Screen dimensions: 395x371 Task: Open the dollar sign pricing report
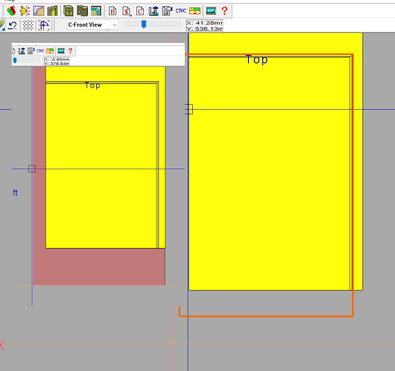(x=127, y=11)
